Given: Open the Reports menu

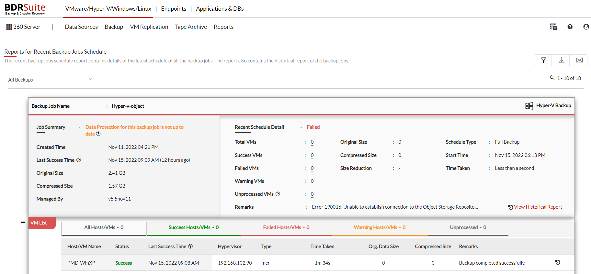Looking at the screenshot, I should coord(224,27).
